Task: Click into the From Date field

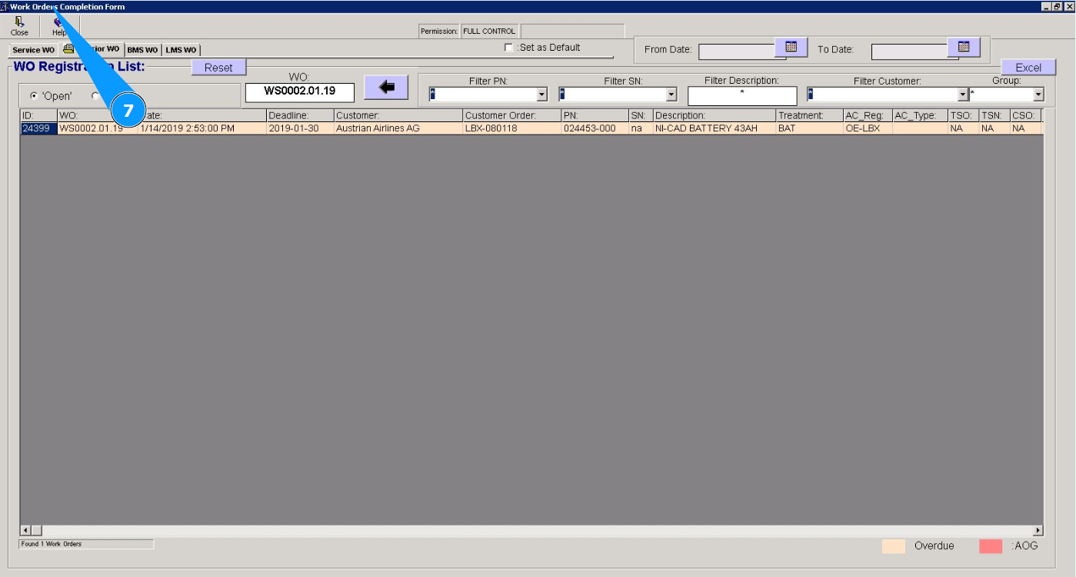Action: [x=737, y=51]
